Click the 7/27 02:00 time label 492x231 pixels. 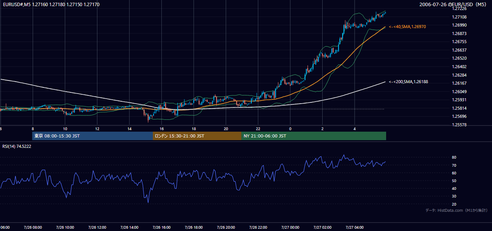click(x=322, y=227)
